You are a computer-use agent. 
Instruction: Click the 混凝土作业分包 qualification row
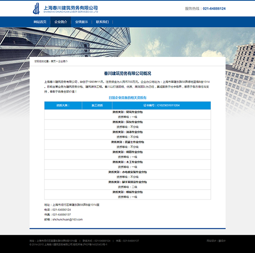tap(127, 145)
